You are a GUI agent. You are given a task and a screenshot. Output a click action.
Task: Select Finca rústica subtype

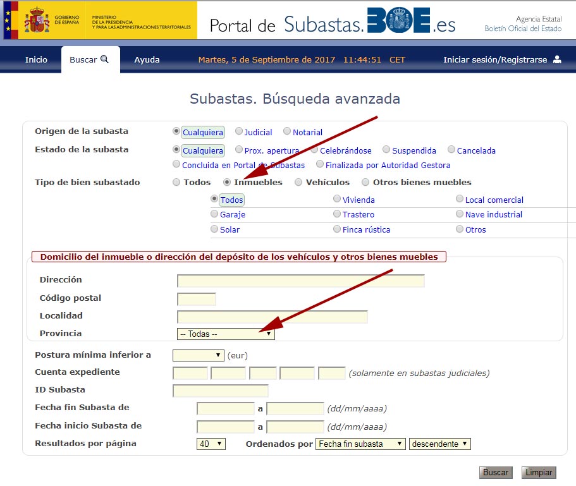pos(337,229)
